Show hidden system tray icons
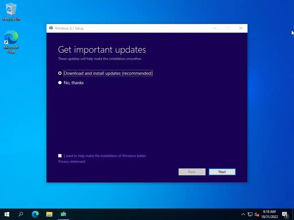The width and height of the screenshot is (294, 220). [x=243, y=214]
